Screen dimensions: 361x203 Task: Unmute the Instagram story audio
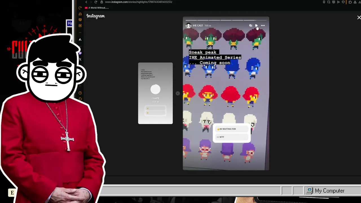(x=250, y=26)
